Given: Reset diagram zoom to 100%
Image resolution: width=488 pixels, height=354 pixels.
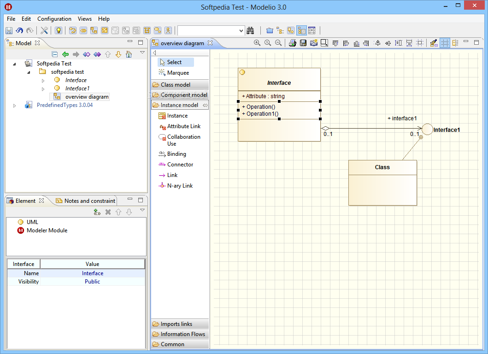Looking at the screenshot, I should [268, 43].
